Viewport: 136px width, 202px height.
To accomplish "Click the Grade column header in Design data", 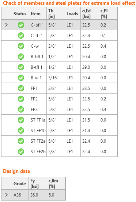I will (20, 183).
